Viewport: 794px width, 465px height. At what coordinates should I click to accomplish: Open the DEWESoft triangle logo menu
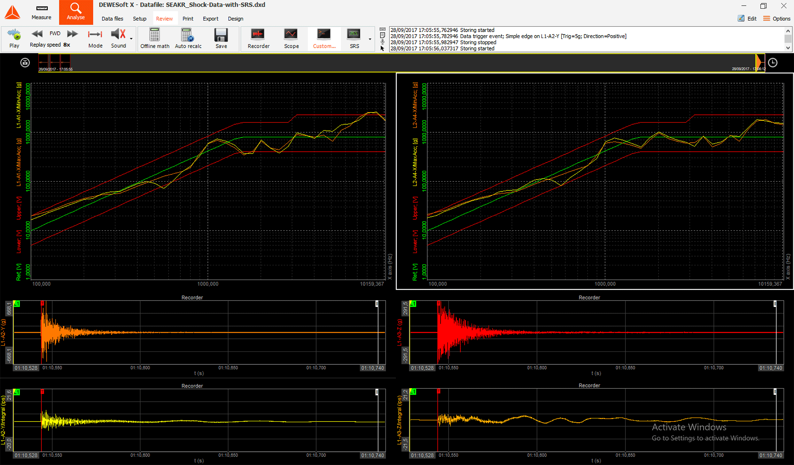click(x=13, y=13)
